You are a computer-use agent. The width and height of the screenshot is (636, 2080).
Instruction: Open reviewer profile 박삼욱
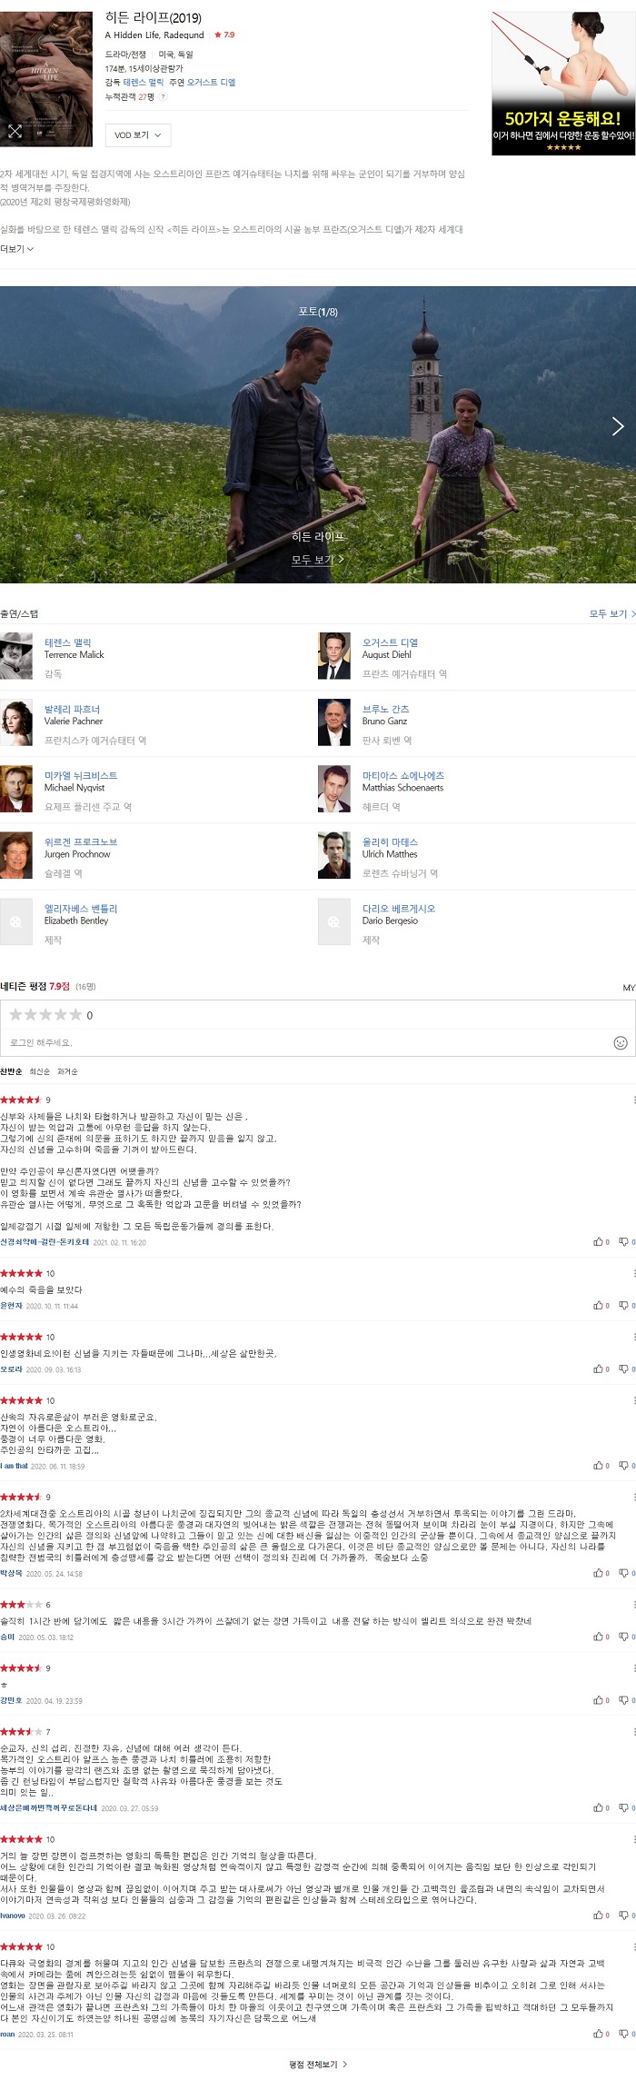click(11, 1573)
